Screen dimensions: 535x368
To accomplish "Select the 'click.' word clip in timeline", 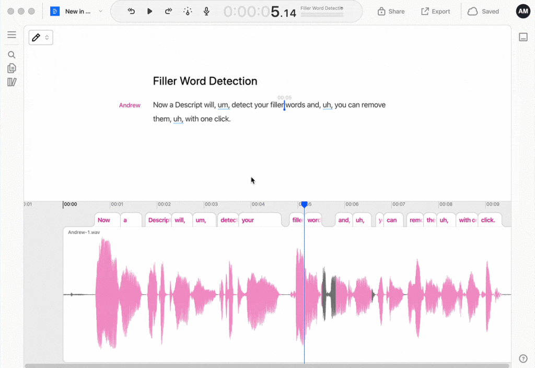I will (x=490, y=220).
